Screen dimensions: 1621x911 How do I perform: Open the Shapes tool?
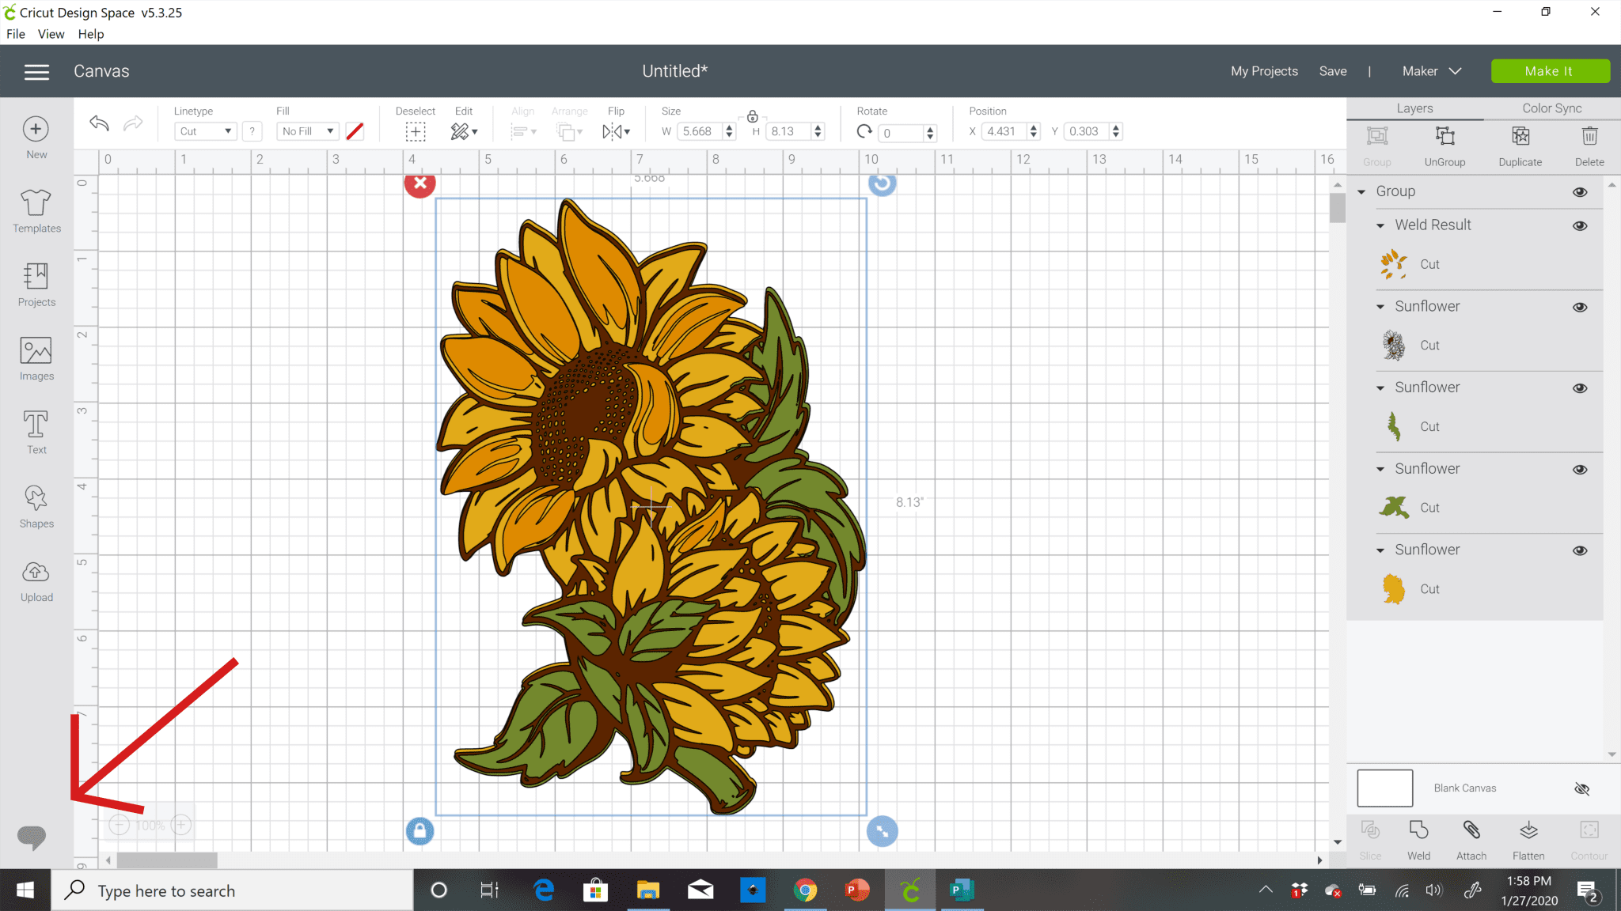click(36, 505)
